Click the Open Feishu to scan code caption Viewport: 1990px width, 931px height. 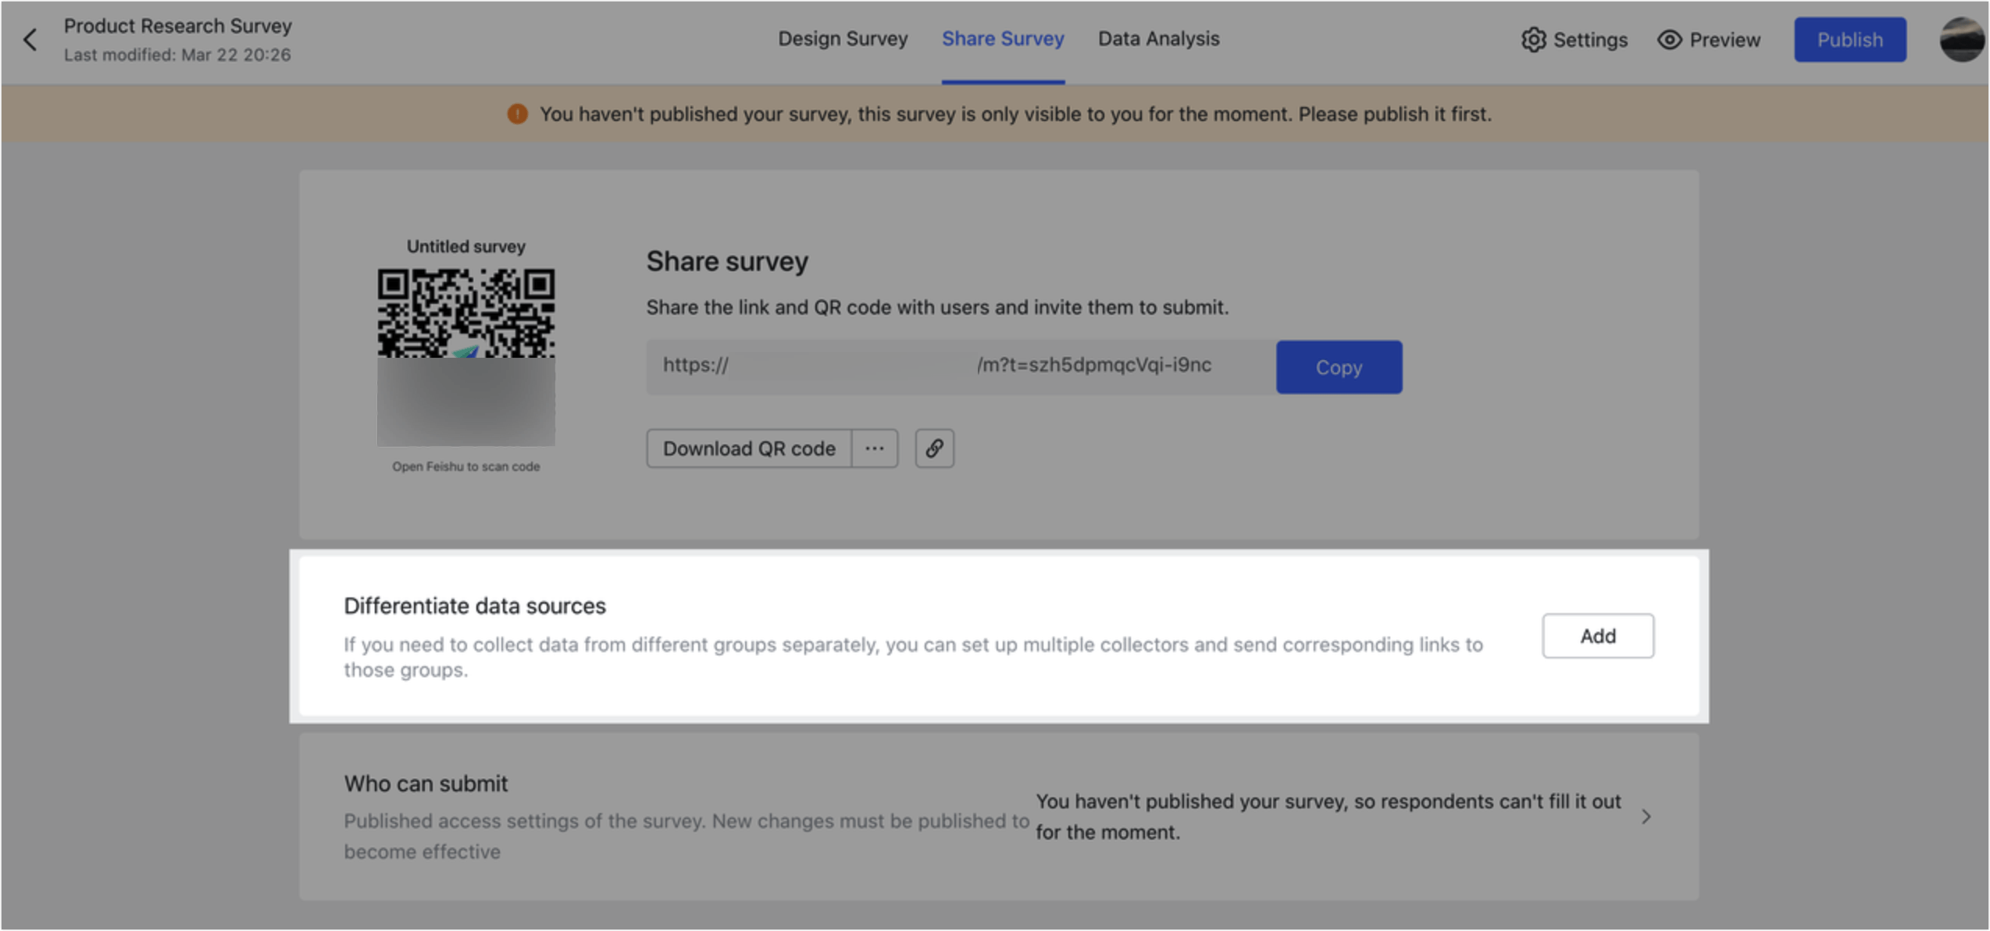coord(465,467)
